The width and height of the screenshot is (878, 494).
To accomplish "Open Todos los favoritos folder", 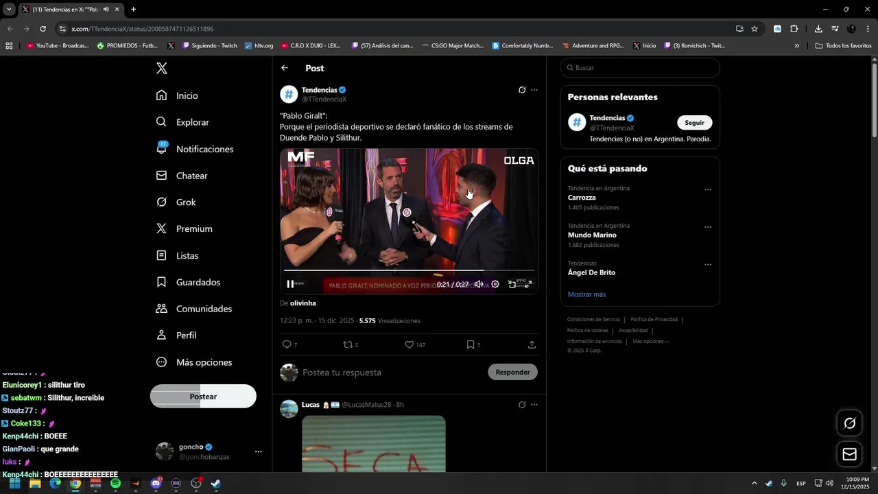I will click(x=844, y=46).
